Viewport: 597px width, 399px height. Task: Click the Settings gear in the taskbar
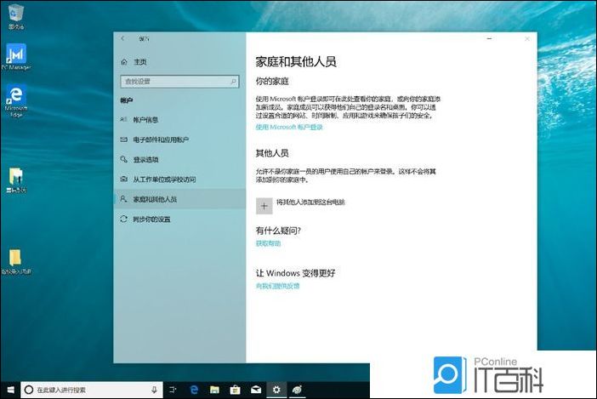click(276, 390)
